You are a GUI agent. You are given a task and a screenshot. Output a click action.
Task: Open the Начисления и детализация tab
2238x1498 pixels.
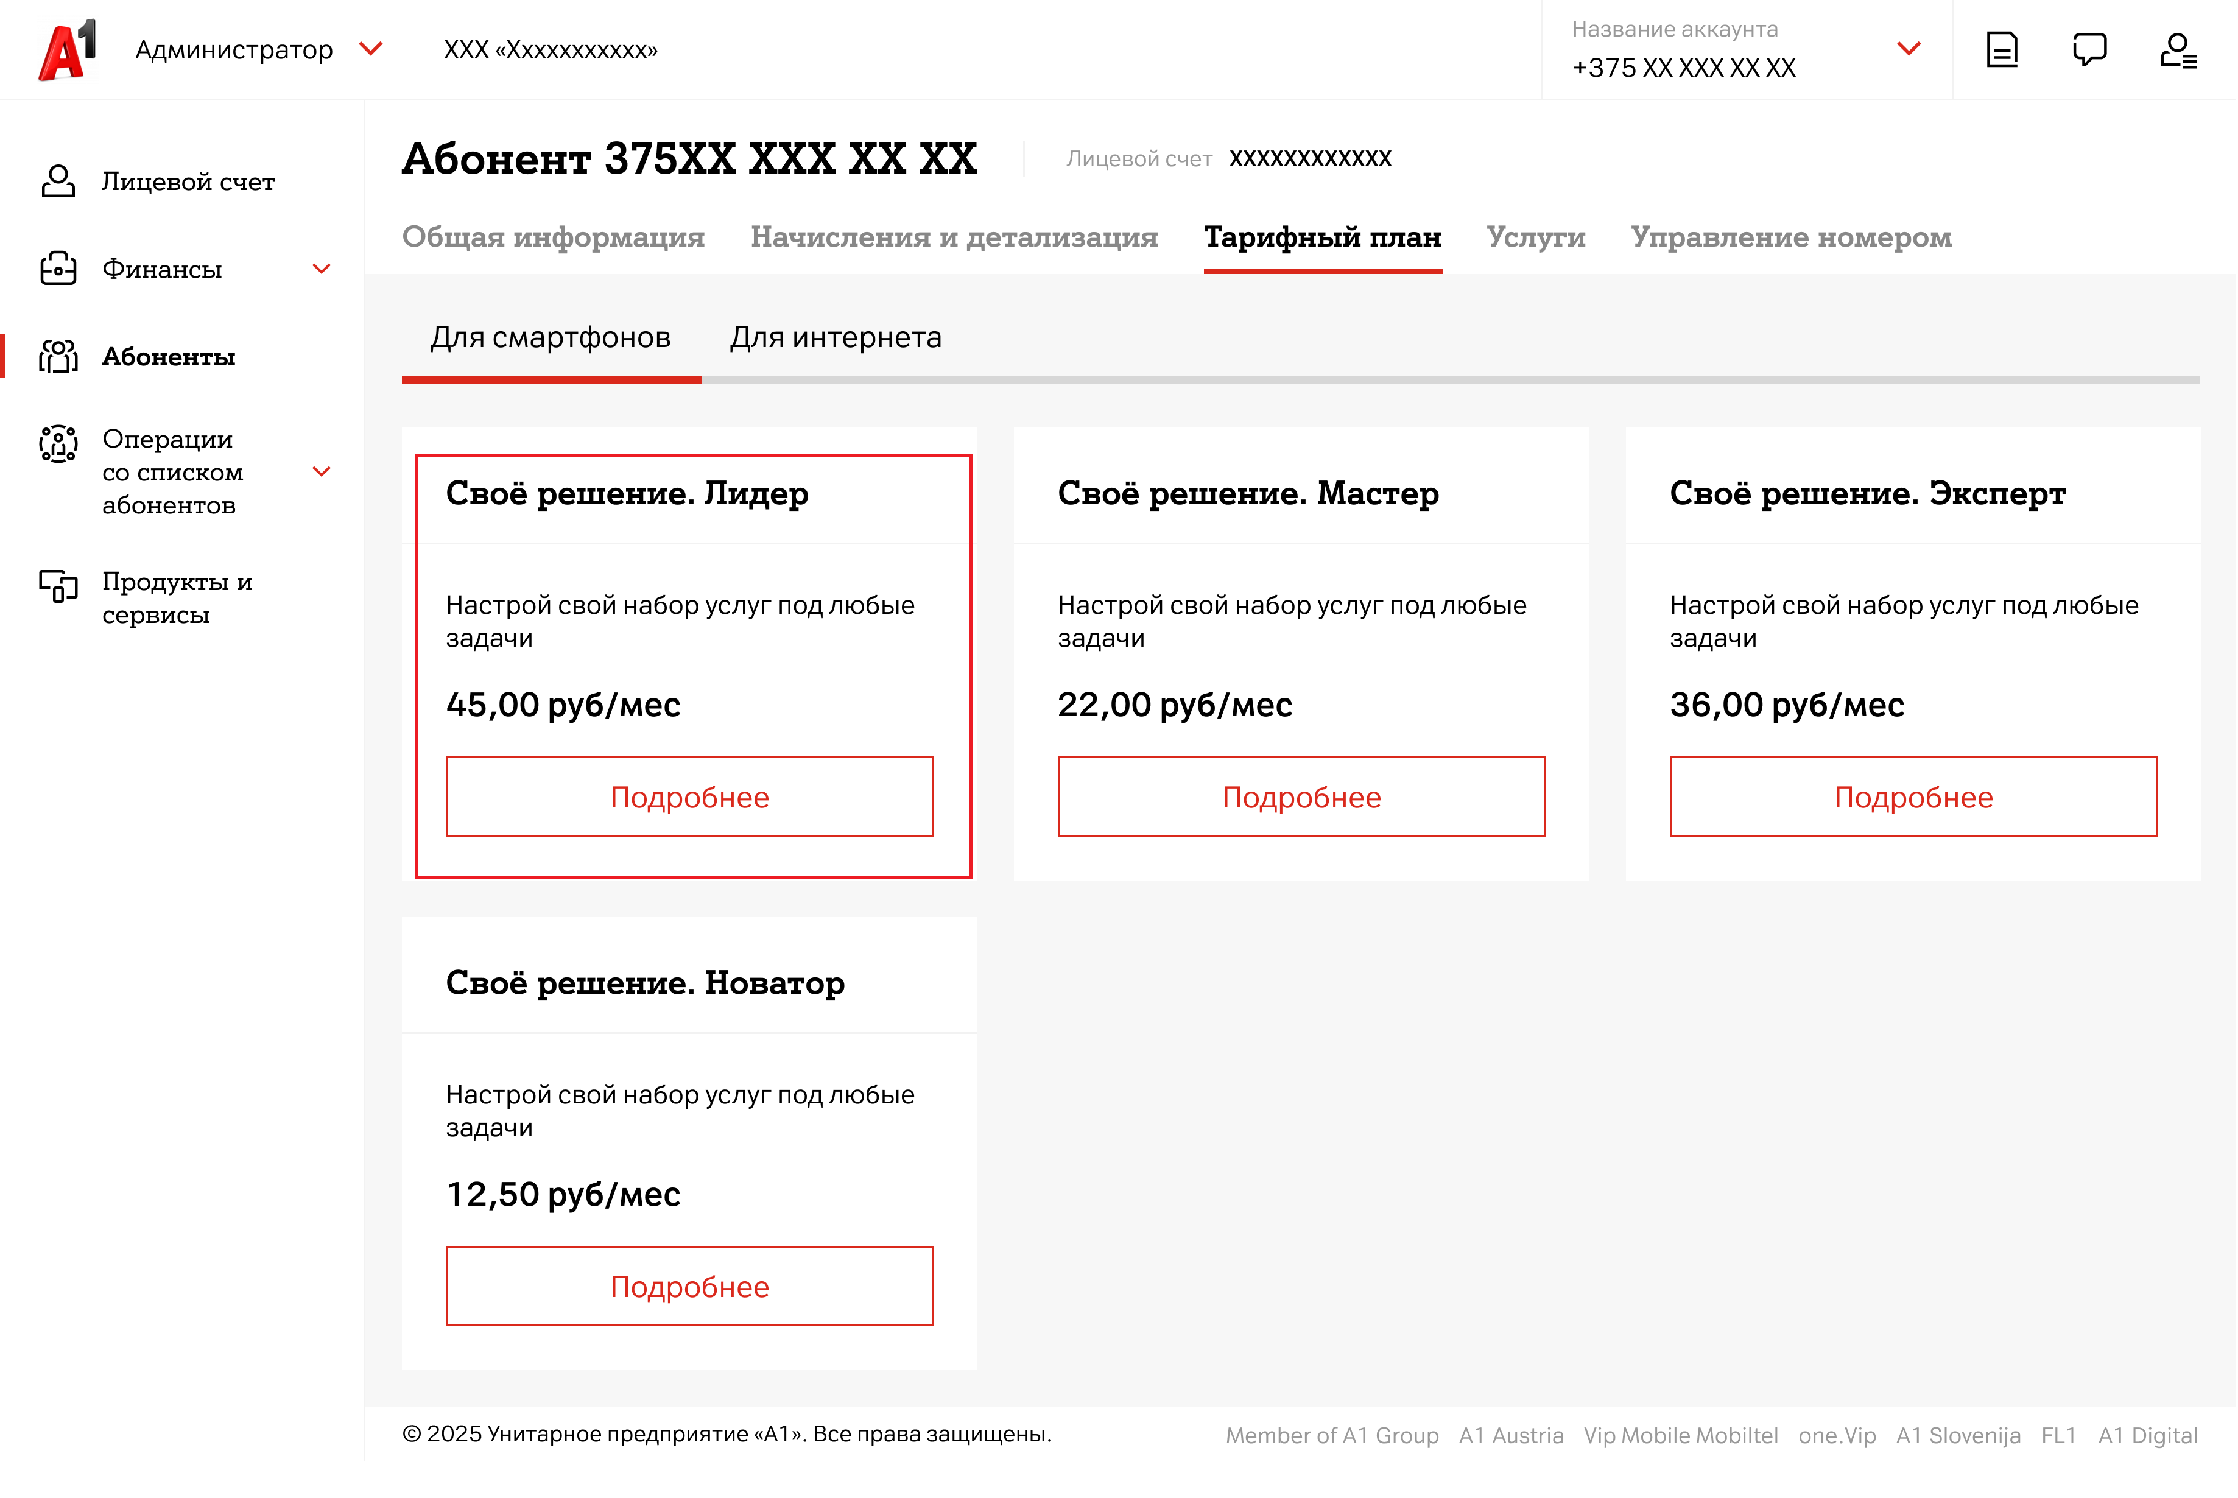(953, 237)
